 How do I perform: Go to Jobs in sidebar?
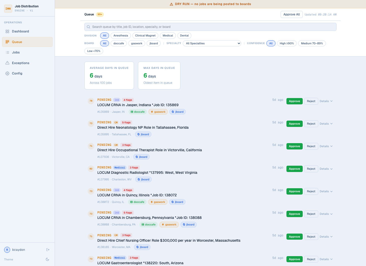pyautogui.click(x=27, y=52)
